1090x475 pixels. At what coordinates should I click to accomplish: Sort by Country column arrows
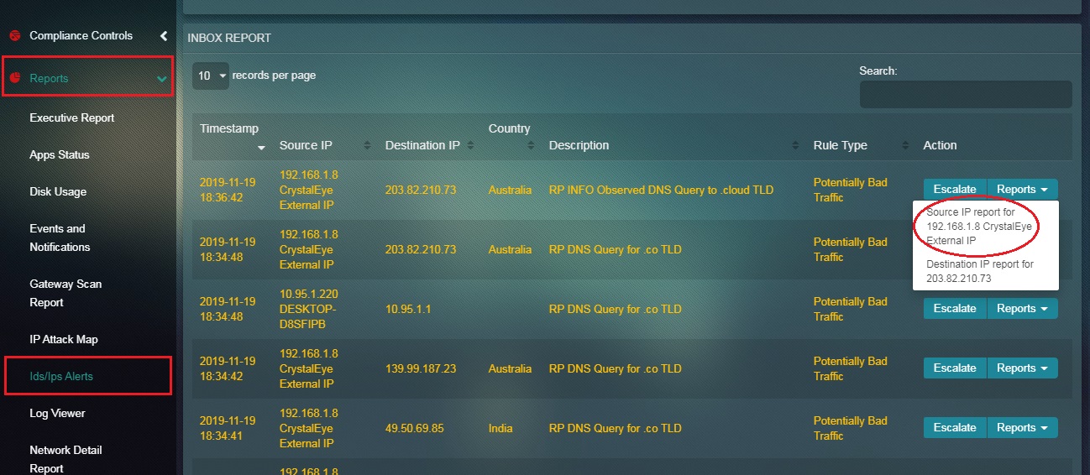click(x=531, y=146)
